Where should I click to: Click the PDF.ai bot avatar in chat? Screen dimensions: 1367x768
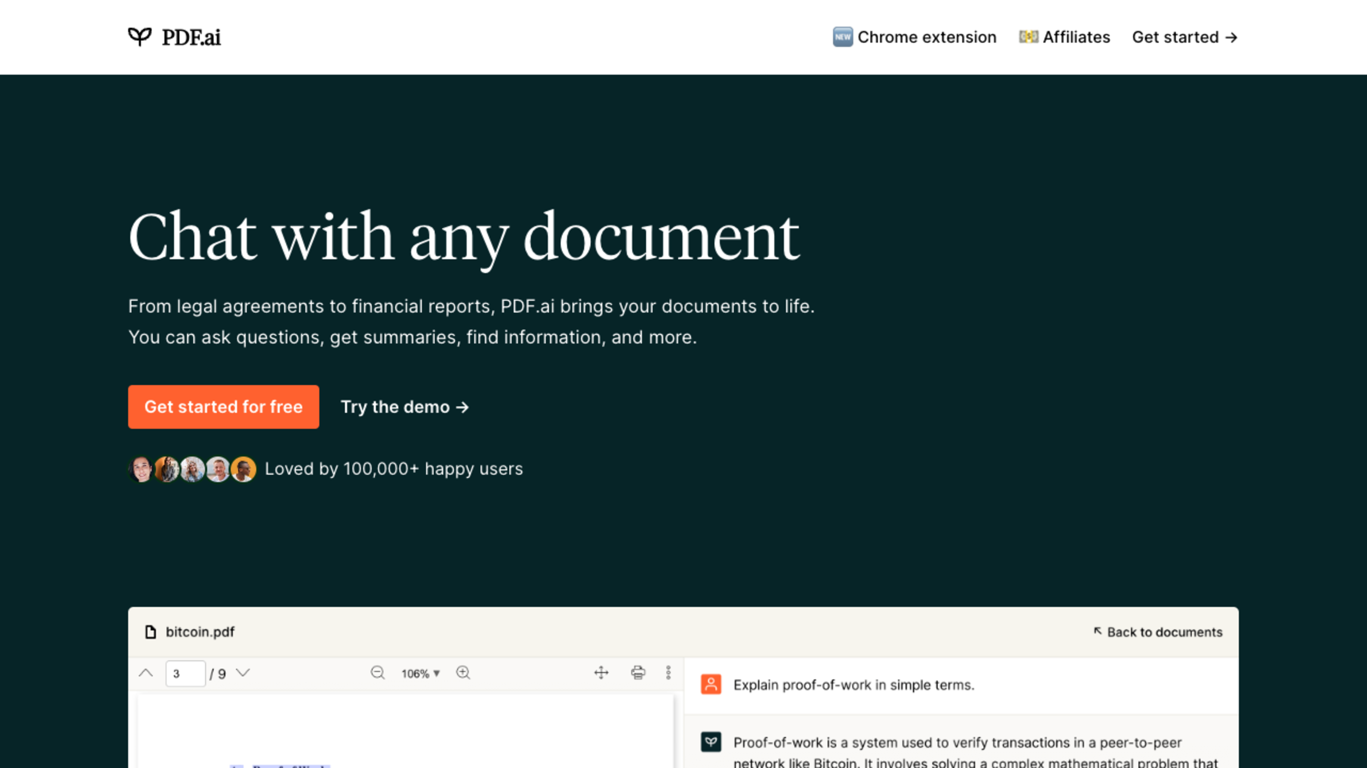(711, 741)
